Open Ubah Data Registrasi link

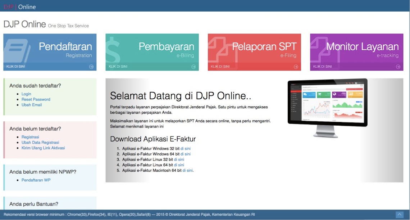point(40,143)
